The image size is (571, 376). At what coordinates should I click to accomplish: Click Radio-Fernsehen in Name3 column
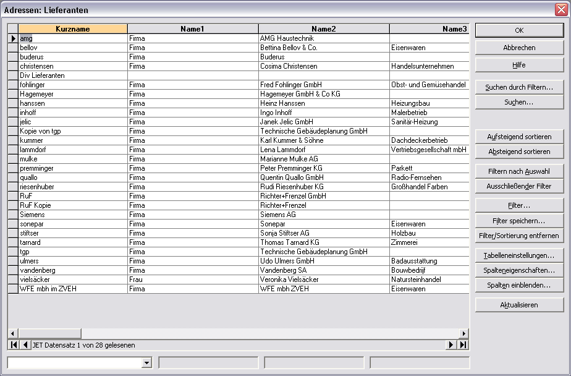click(x=429, y=178)
